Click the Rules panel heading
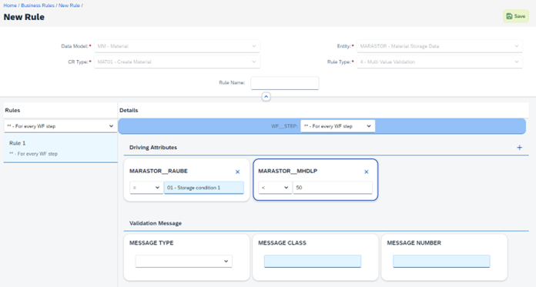This screenshot has width=536, height=287. [12, 110]
